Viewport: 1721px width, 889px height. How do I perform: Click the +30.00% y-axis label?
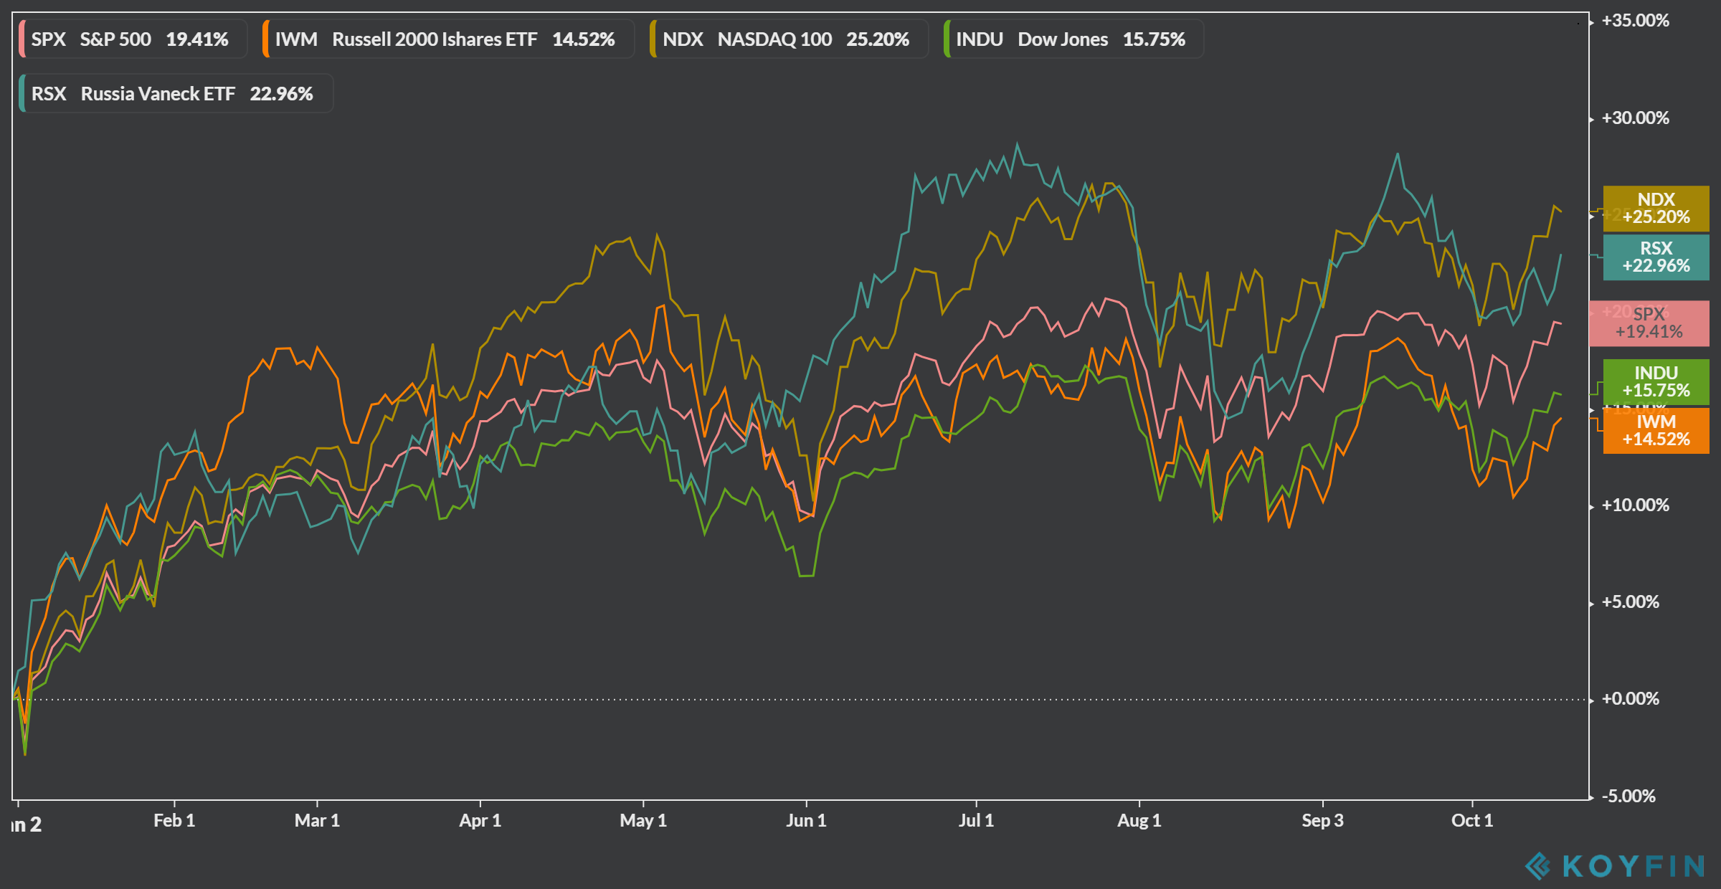[1635, 118]
